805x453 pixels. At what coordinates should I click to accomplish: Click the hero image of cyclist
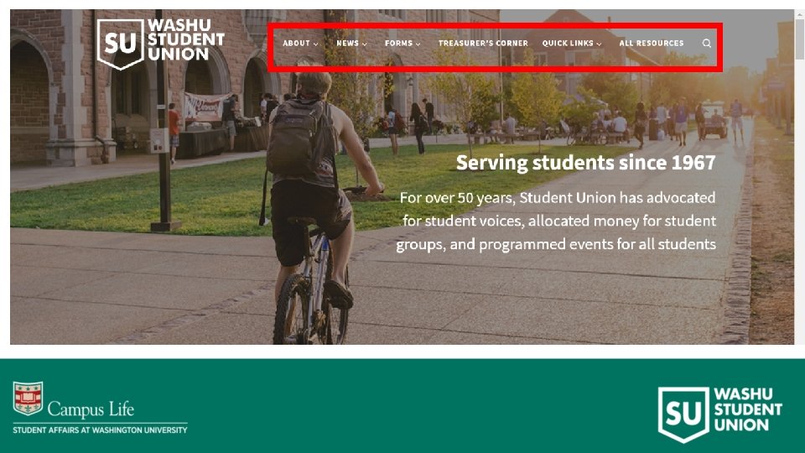(x=402, y=177)
